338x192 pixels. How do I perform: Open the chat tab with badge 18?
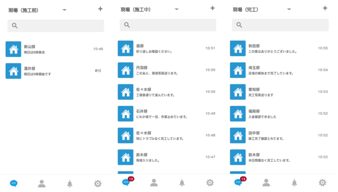click(238, 183)
